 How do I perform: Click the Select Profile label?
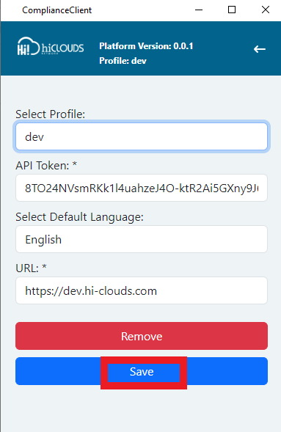[51, 114]
